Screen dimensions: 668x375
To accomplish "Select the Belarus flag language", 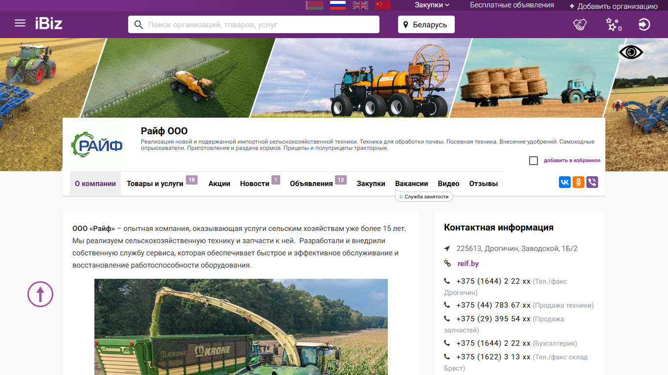I will point(314,5).
